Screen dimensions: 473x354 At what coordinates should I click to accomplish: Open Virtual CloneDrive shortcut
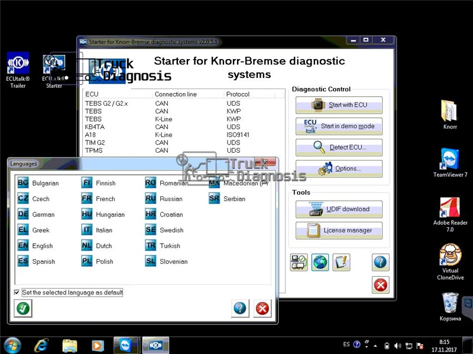coord(450,262)
